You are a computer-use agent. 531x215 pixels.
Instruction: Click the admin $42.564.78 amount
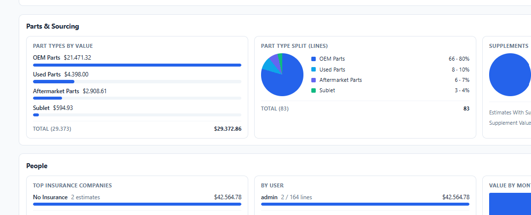[456, 197]
